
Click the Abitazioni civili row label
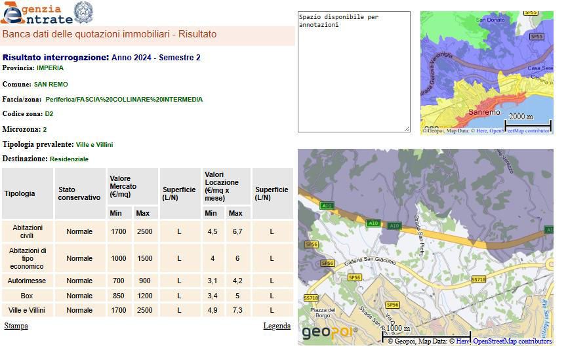tap(28, 231)
